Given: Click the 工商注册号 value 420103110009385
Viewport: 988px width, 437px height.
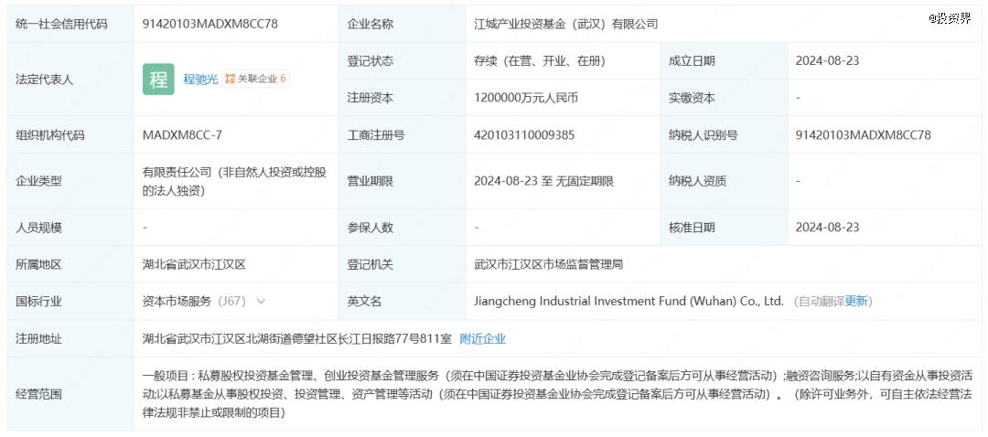Looking at the screenshot, I should coord(524,135).
